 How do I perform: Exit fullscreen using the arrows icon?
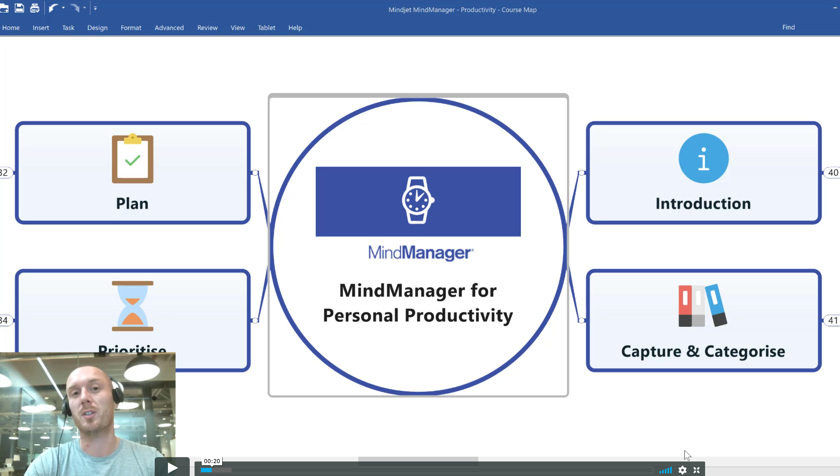coord(697,470)
